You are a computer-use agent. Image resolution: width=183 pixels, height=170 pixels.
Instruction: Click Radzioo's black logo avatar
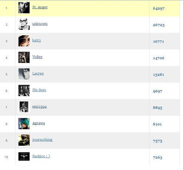[x=24, y=156]
